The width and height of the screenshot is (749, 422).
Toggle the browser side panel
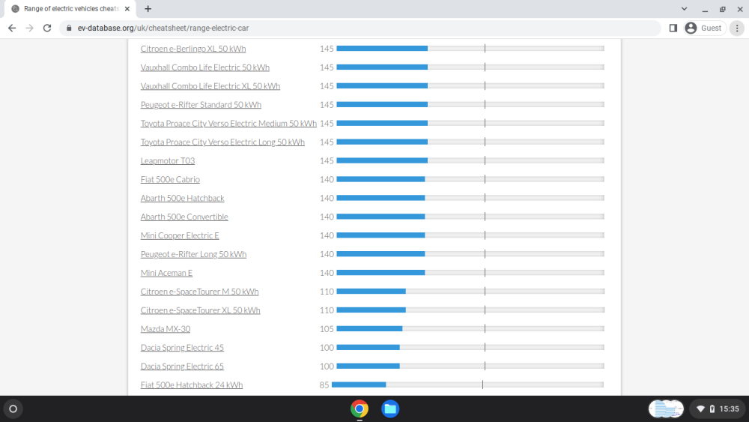[x=673, y=28]
